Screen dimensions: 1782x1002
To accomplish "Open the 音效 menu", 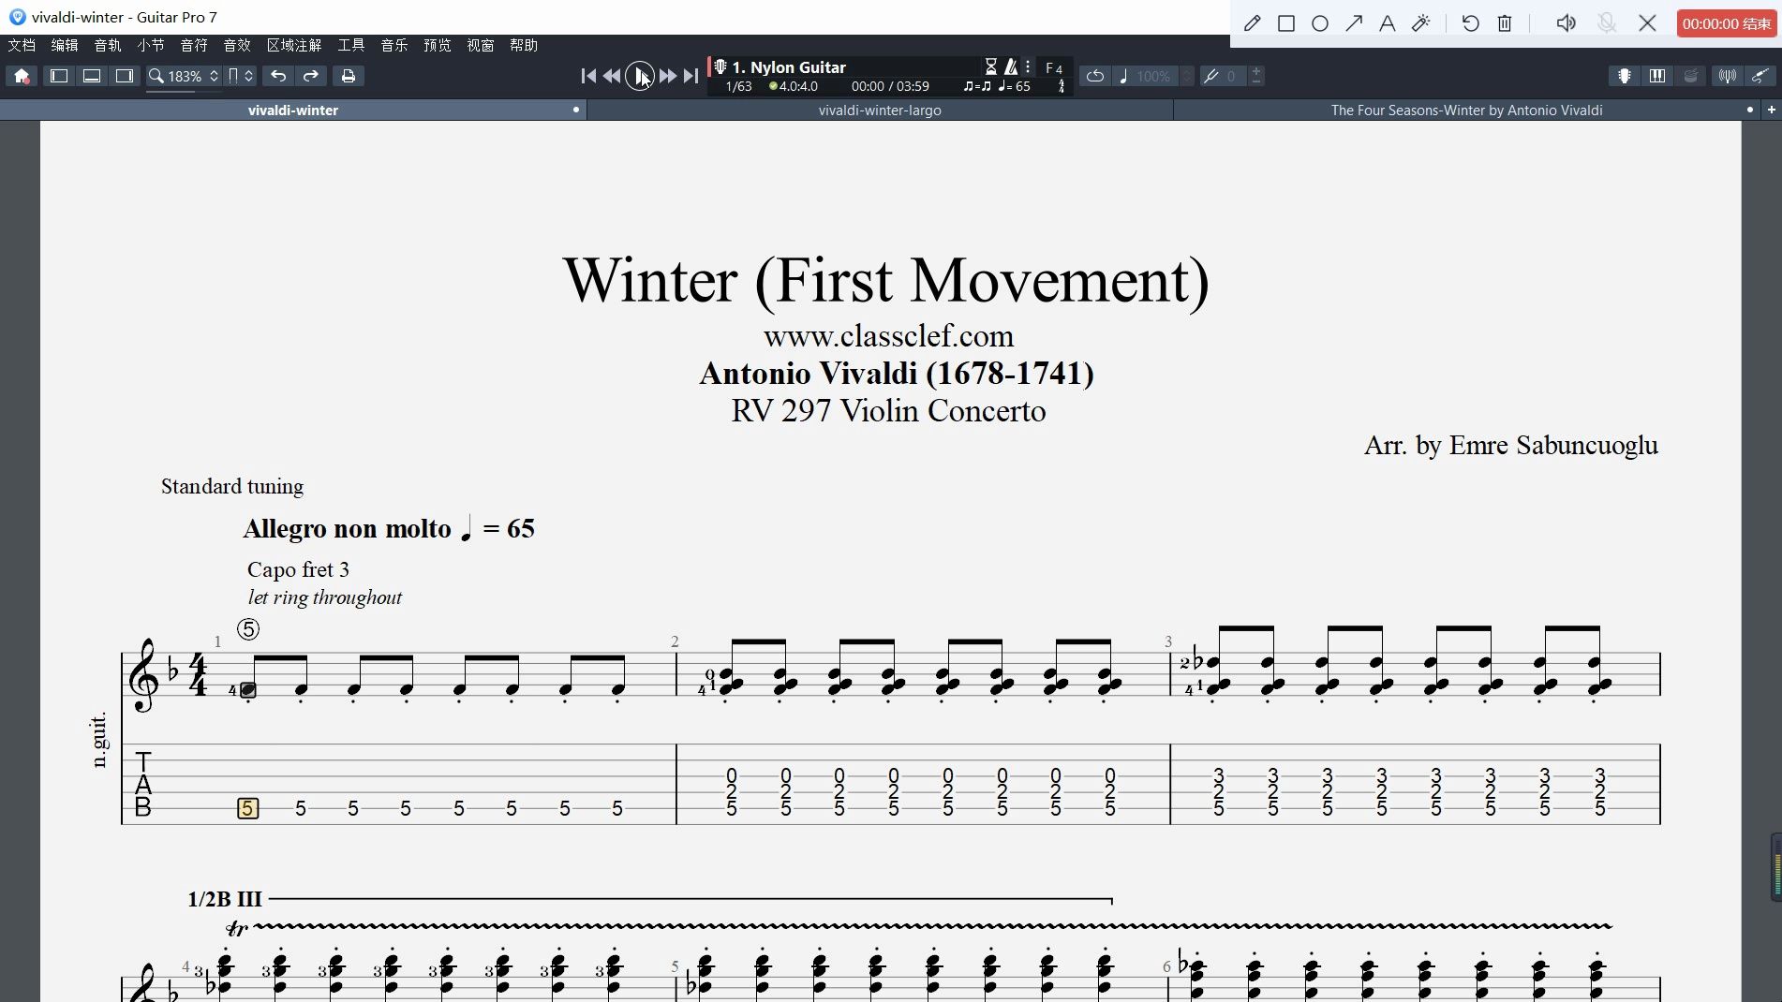I will point(237,45).
